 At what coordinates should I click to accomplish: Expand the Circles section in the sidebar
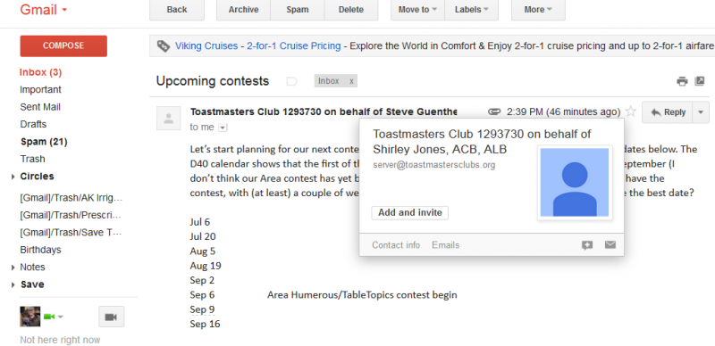(13, 177)
